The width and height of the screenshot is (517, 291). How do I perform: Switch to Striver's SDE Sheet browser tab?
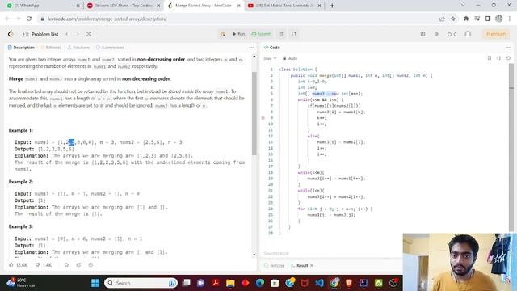pyautogui.click(x=123, y=6)
